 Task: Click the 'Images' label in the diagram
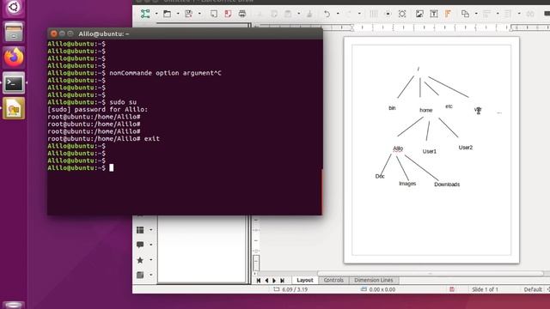coord(407,184)
